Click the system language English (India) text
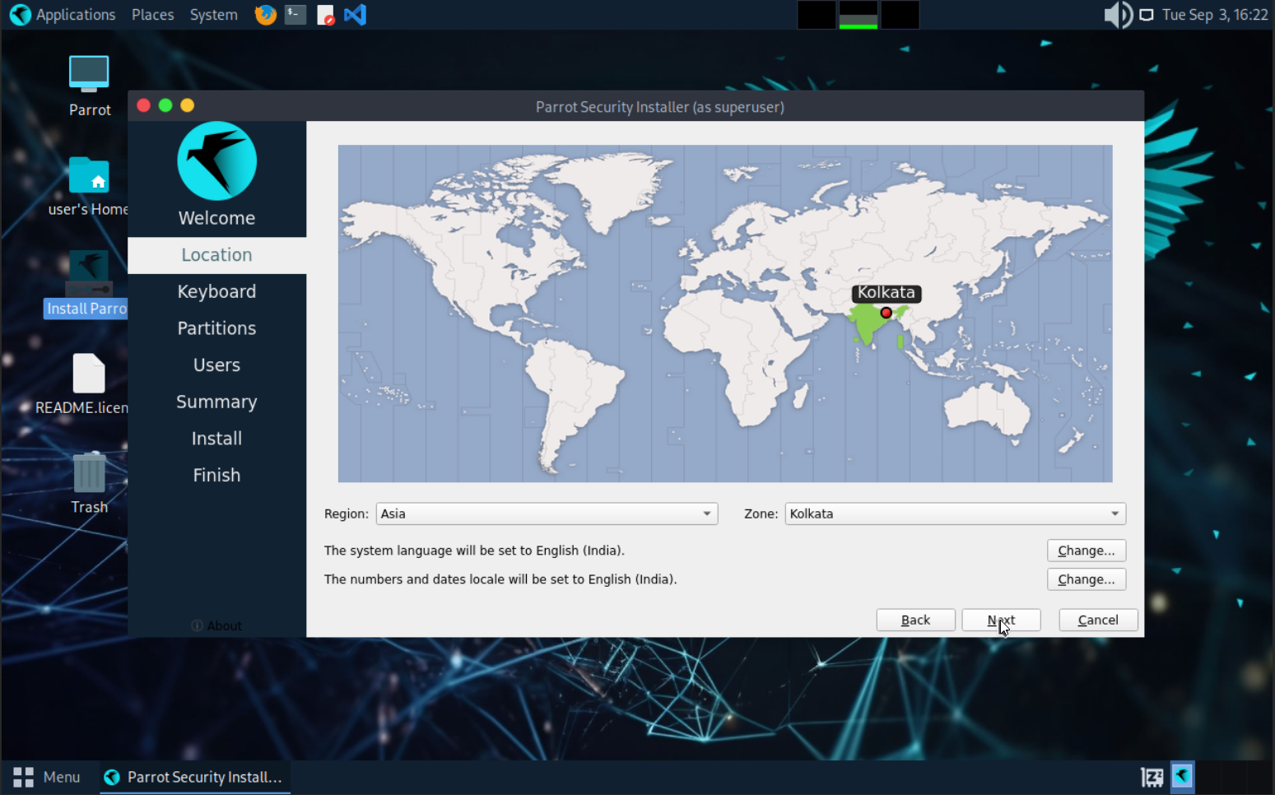The height and width of the screenshot is (795, 1275). 474,551
